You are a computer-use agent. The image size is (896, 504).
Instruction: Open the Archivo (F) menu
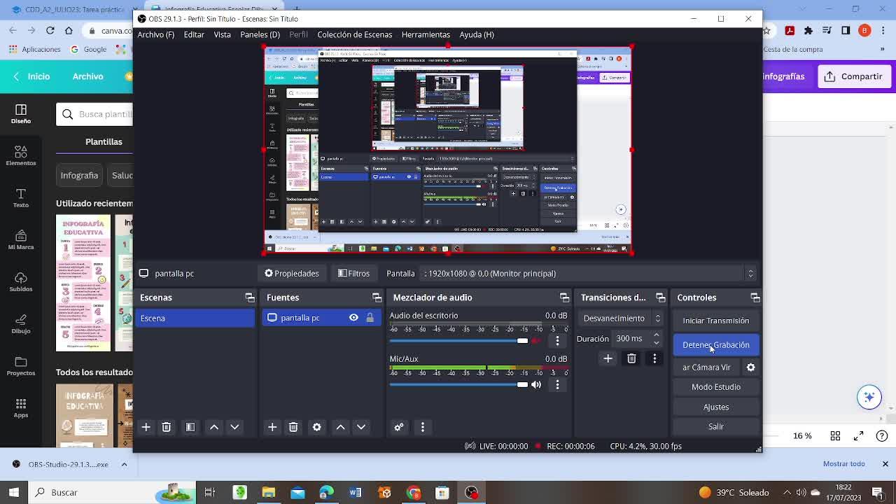(156, 34)
